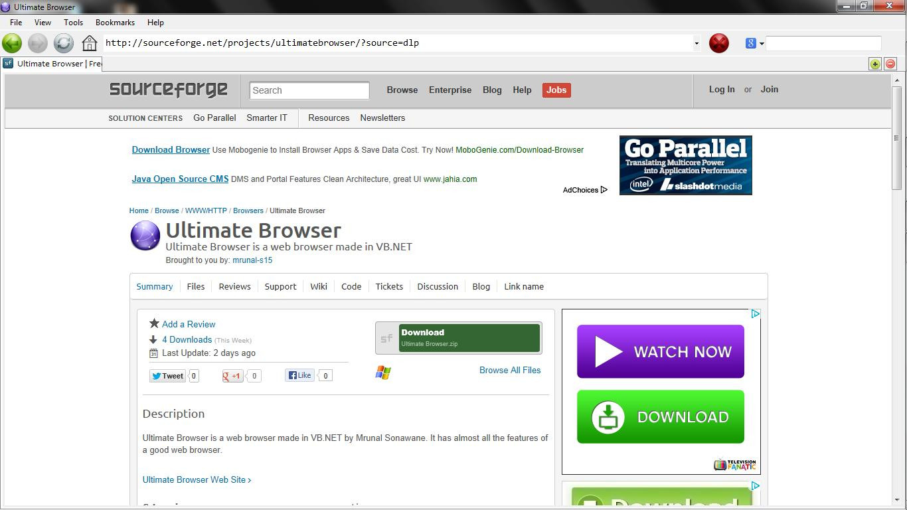This screenshot has height=510, width=907.
Task: Click the Log In link
Action: (x=722, y=89)
